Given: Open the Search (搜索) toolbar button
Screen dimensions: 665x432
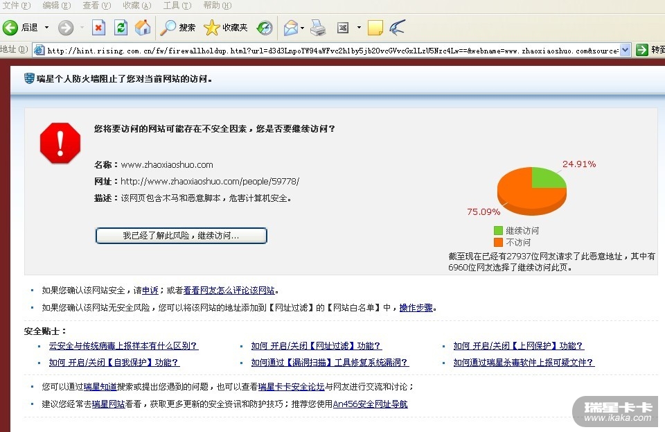Looking at the screenshot, I should (178, 28).
